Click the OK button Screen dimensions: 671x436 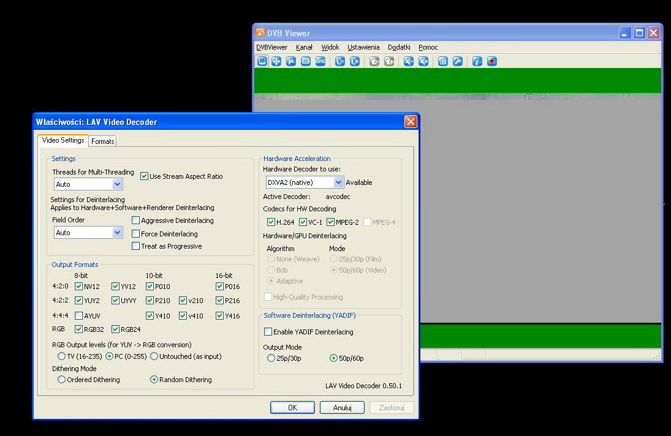click(x=292, y=408)
